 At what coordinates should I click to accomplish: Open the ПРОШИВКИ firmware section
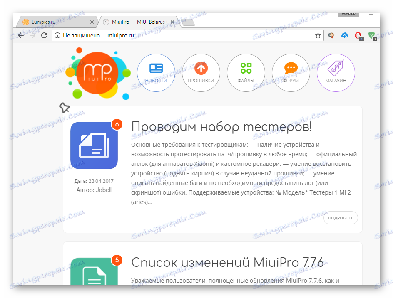201,73
